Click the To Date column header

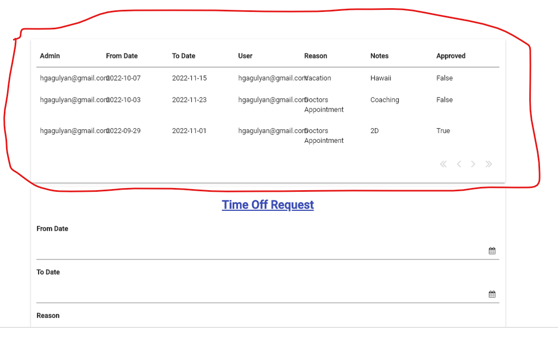[x=183, y=56]
